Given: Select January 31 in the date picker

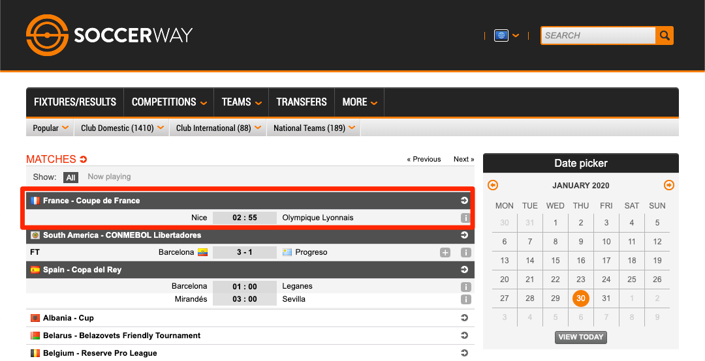Looking at the screenshot, I should click(x=606, y=298).
